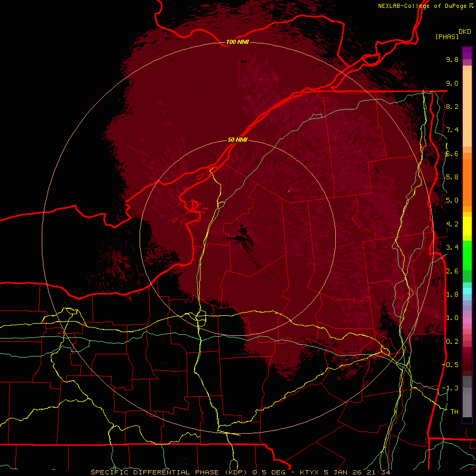Click the -0.5 value on the scale
476x476 pixels.
click(450, 364)
